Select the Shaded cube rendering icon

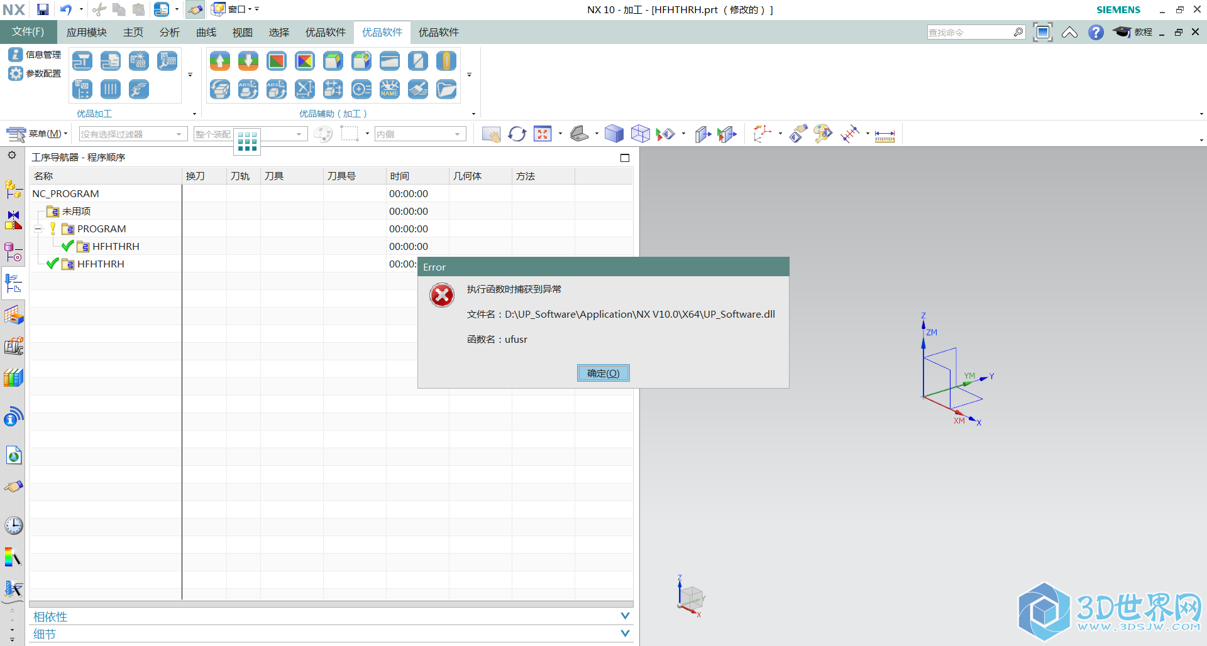click(x=614, y=134)
